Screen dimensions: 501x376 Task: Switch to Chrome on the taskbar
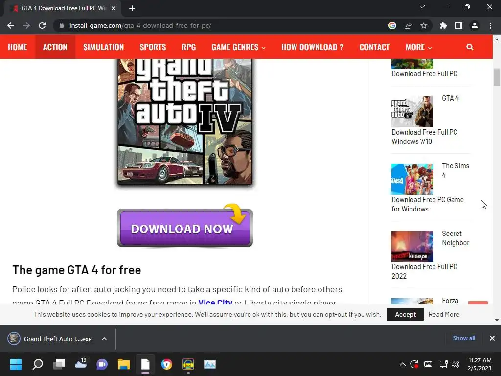pyautogui.click(x=166, y=364)
